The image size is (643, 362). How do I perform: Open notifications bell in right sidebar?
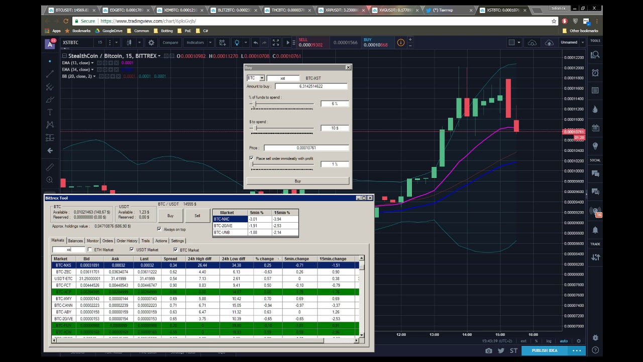[595, 230]
